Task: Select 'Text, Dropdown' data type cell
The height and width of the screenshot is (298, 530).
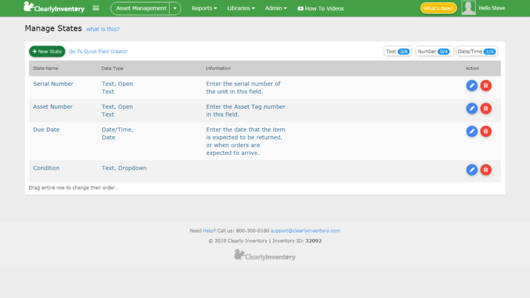Action: (x=124, y=168)
